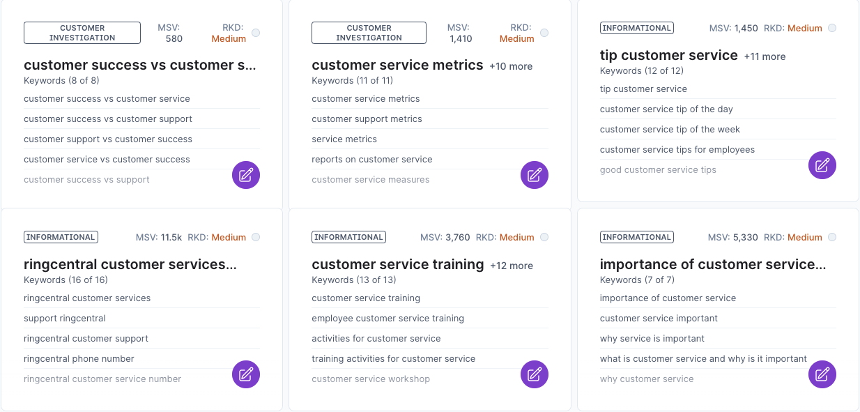
Task: Open edit icon on importance of customer service card
Action: click(x=822, y=374)
